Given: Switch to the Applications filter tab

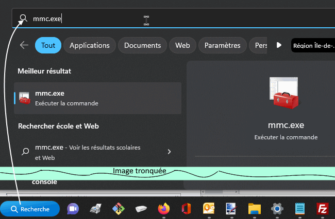Looking at the screenshot, I should 90,45.
